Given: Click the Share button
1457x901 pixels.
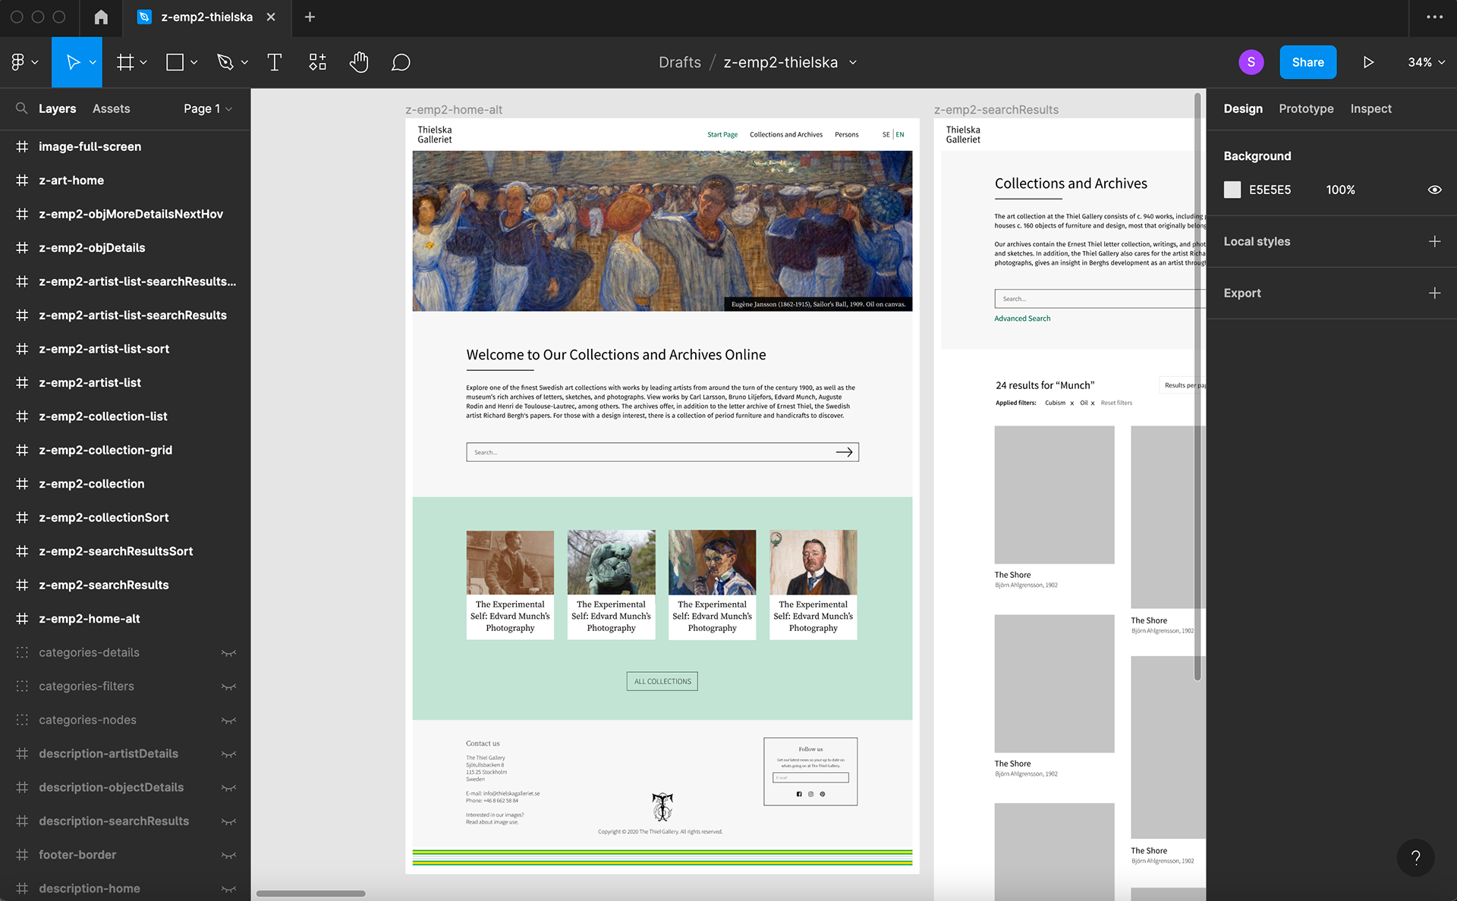Looking at the screenshot, I should pyautogui.click(x=1308, y=62).
